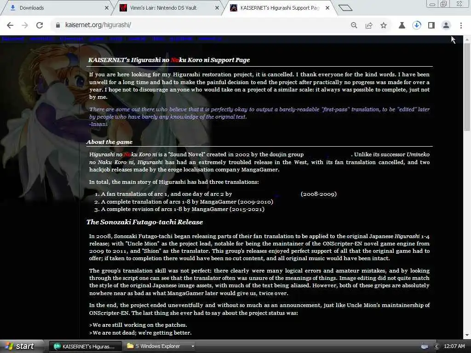Expand hidden system tray icons
The width and height of the screenshot is (471, 353).
point(437,347)
